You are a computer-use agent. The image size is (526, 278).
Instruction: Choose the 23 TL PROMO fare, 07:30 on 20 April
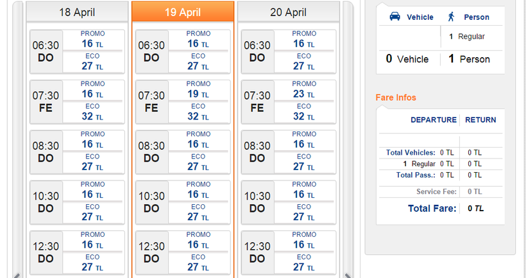pyautogui.click(x=303, y=94)
